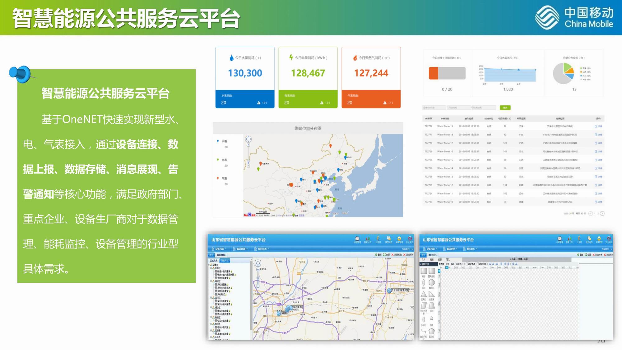The width and height of the screenshot is (622, 350).
Task: Close the 图形定义 tab
Action: (x=437, y=255)
